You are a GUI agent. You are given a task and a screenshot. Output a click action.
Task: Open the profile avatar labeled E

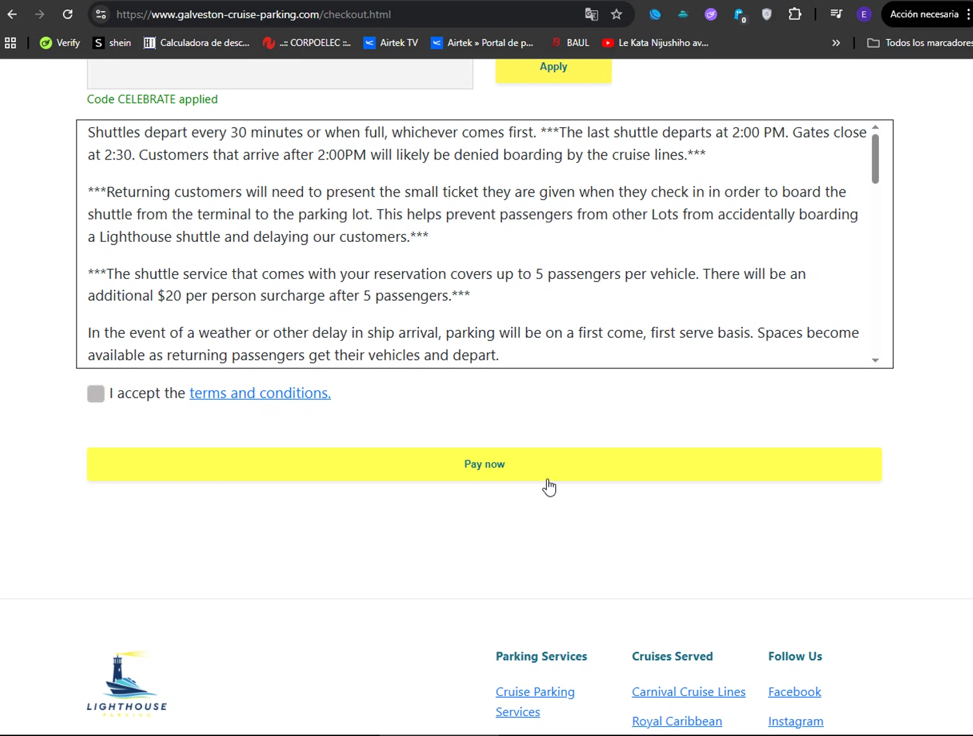point(863,14)
